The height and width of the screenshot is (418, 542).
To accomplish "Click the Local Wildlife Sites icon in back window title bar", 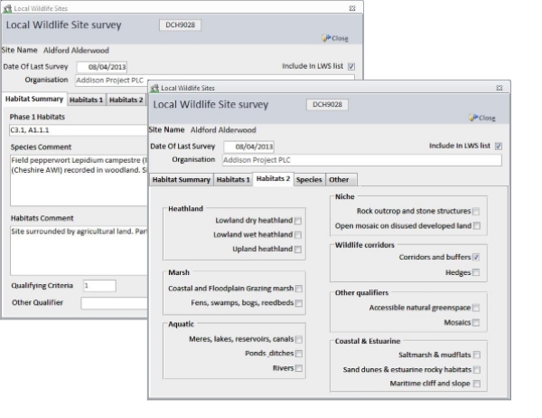I will point(7,8).
